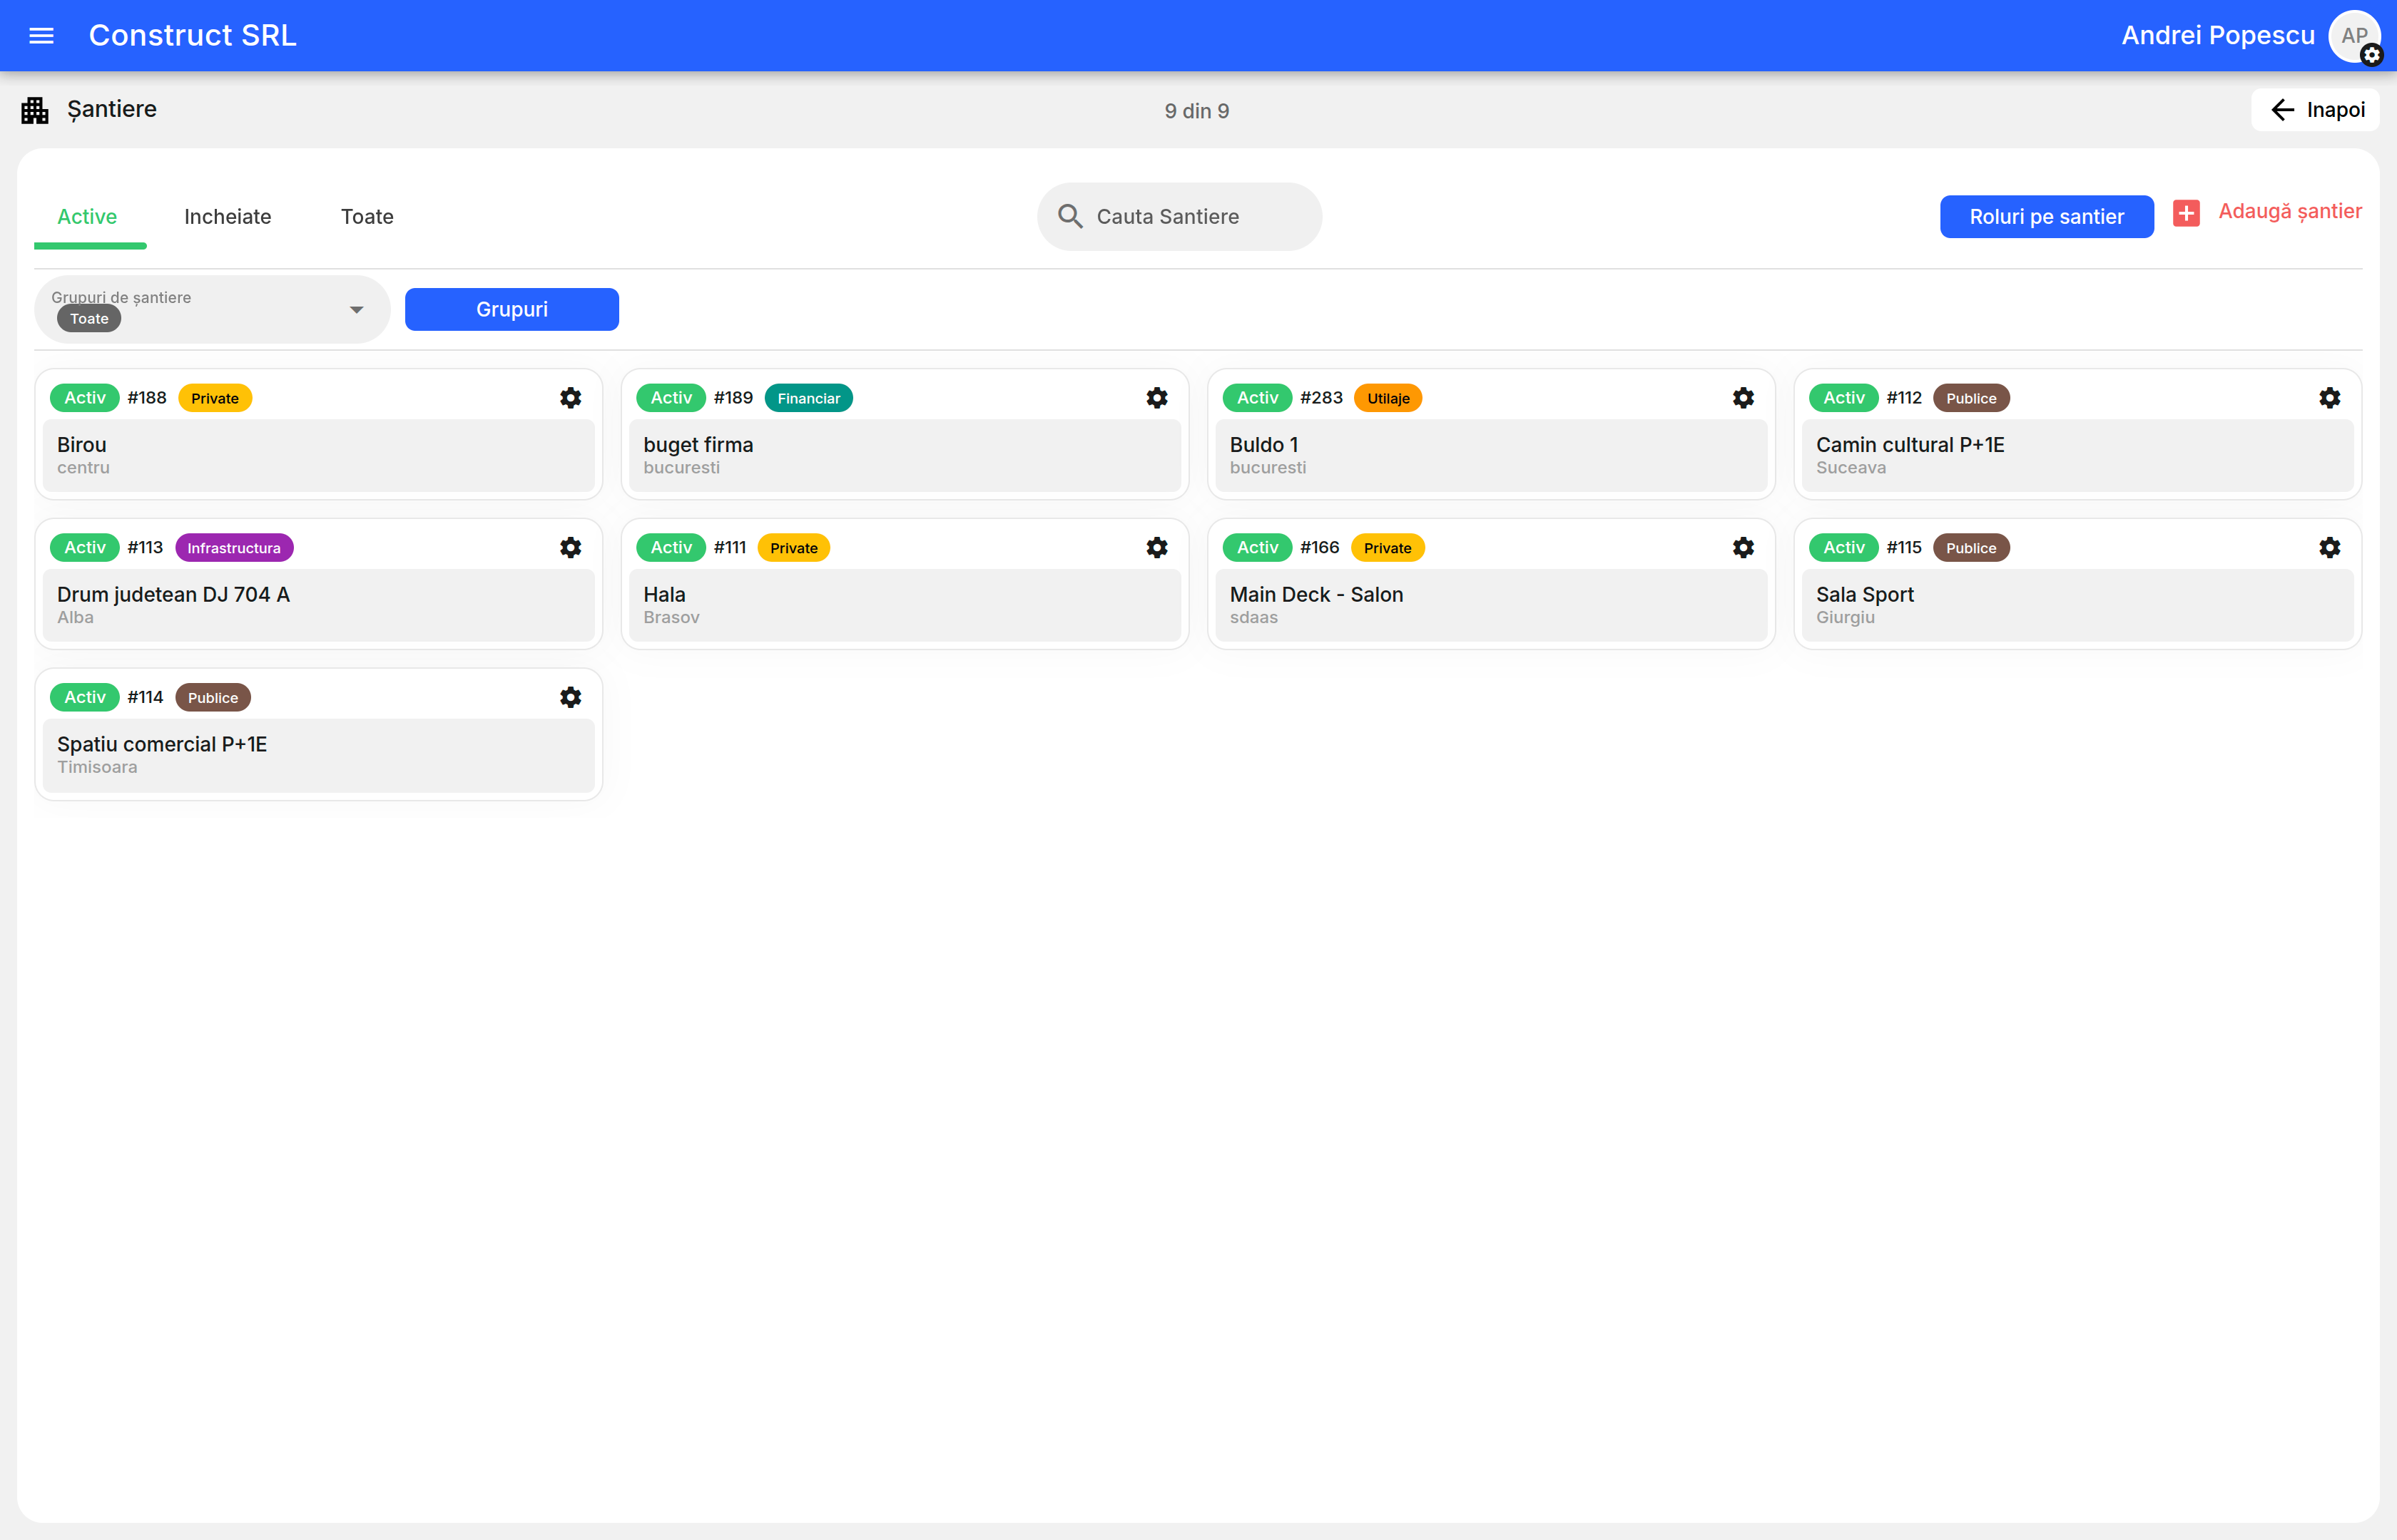Click the Adaugă șantier link
The image size is (2397, 1540).
pyautogui.click(x=2289, y=212)
